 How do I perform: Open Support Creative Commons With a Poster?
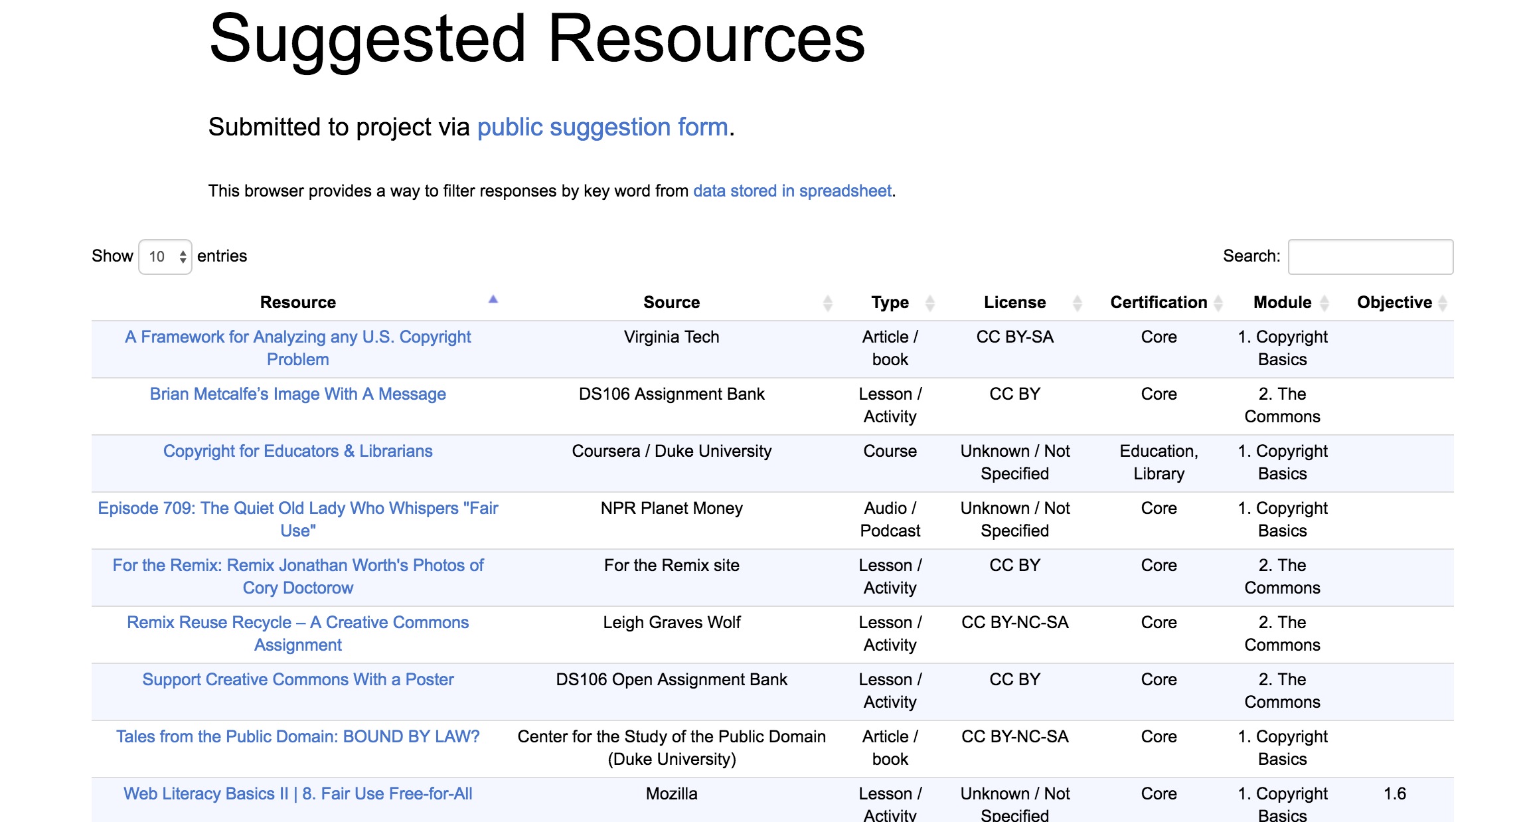(297, 679)
